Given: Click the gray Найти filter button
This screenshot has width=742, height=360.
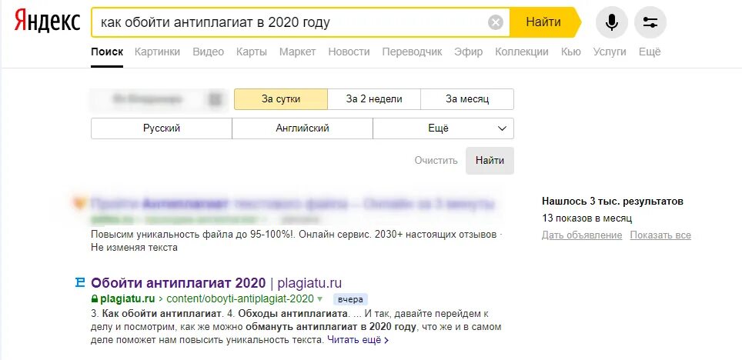Looking at the screenshot, I should point(490,160).
